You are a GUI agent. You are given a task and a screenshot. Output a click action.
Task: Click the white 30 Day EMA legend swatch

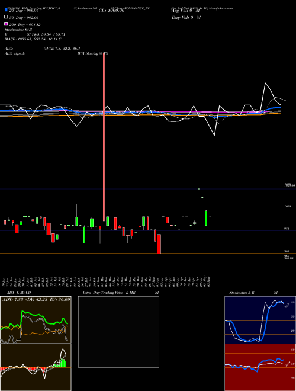[6, 17]
